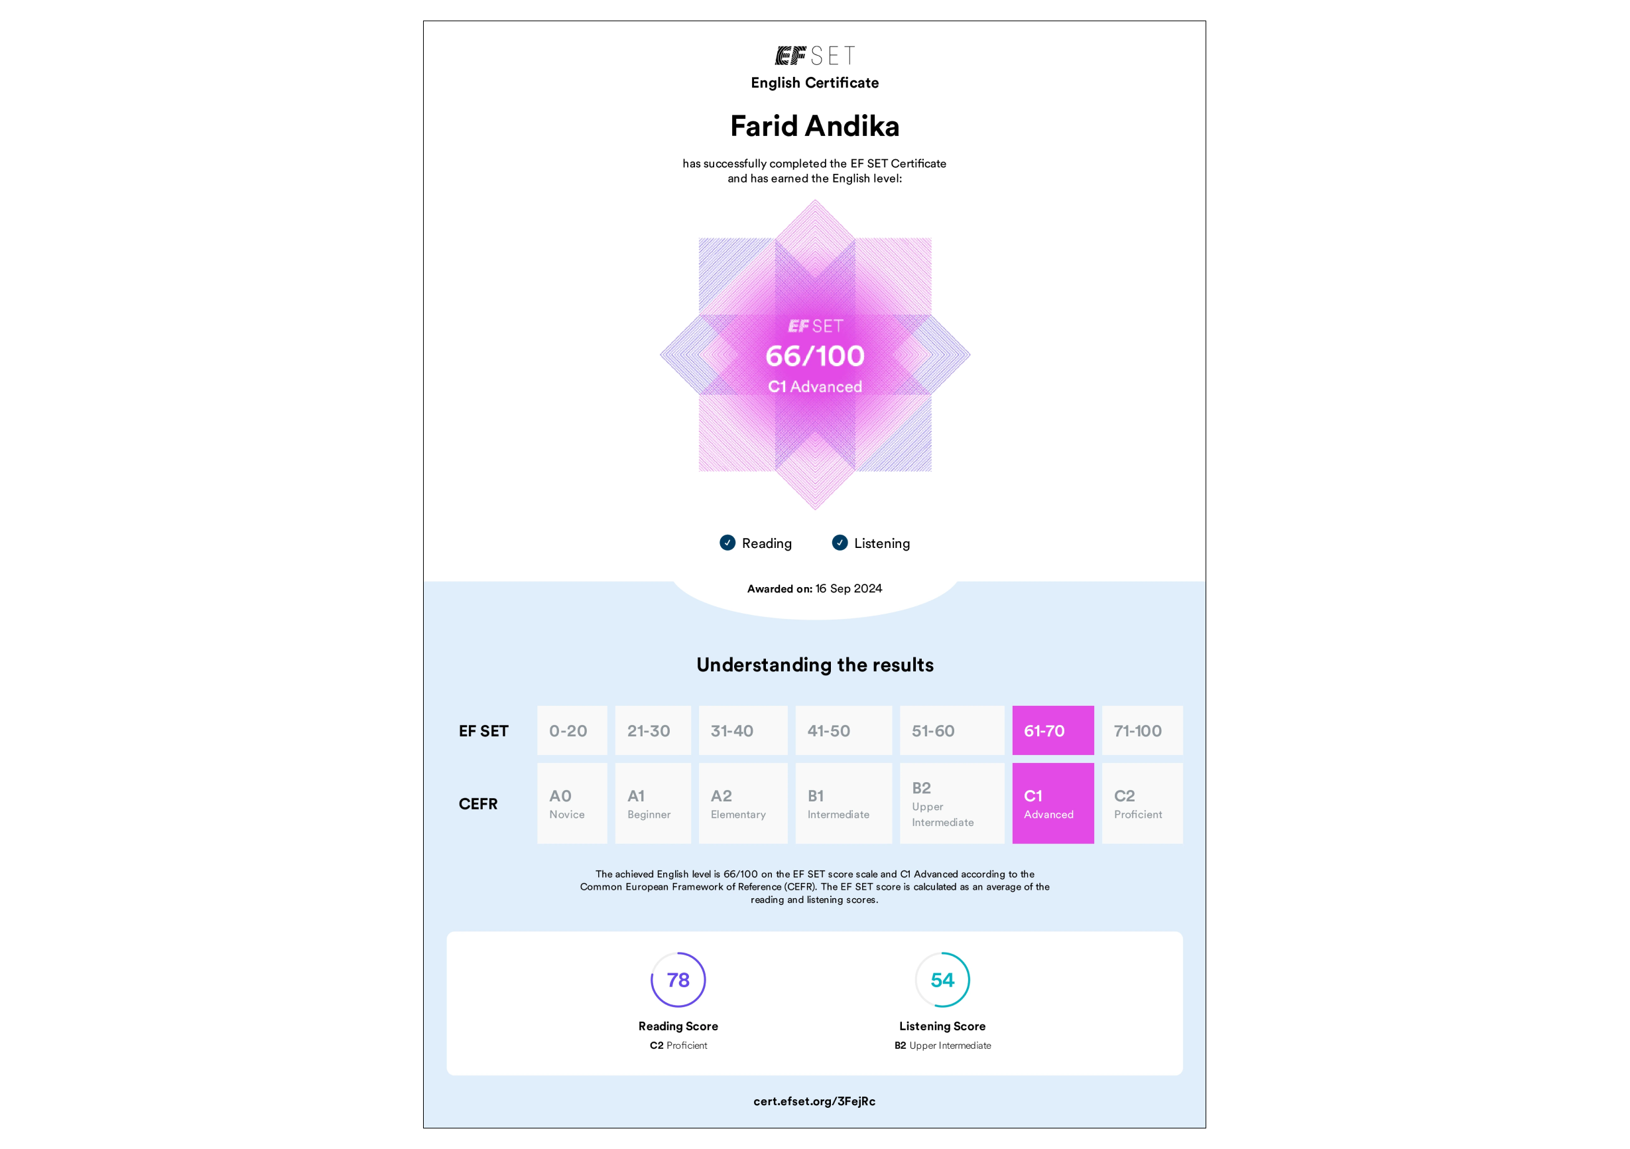The width and height of the screenshot is (1630, 1149).
Task: Click the 0-20 score range cell
Action: (572, 731)
